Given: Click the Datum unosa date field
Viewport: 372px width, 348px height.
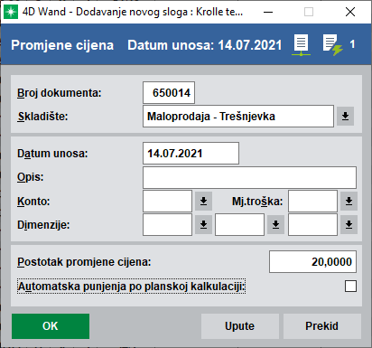Looking at the screenshot, I should point(191,154).
